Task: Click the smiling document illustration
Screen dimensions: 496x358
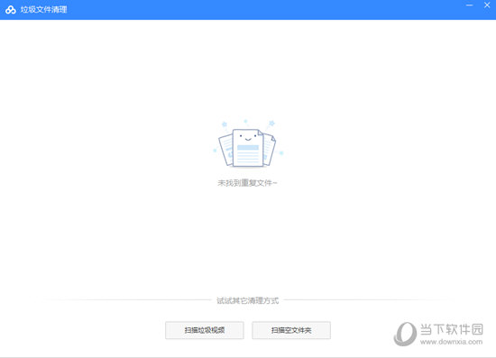Action: [x=247, y=143]
